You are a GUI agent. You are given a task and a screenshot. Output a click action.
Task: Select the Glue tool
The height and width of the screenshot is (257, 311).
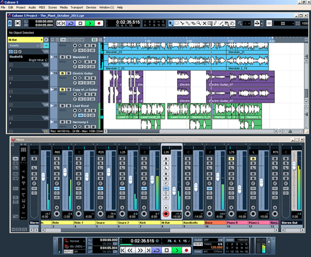click(187, 24)
